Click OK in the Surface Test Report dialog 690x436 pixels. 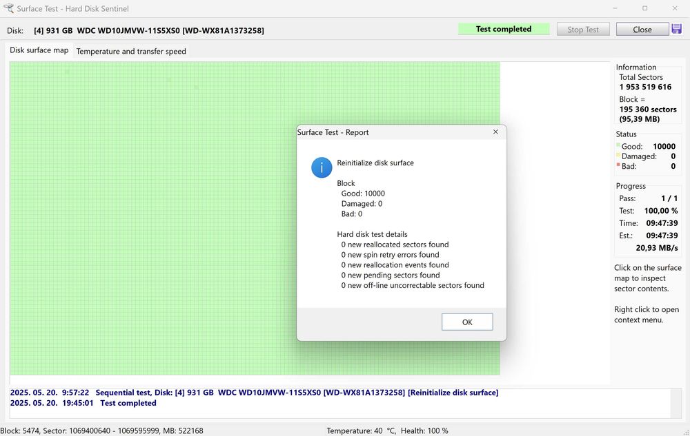(x=467, y=322)
